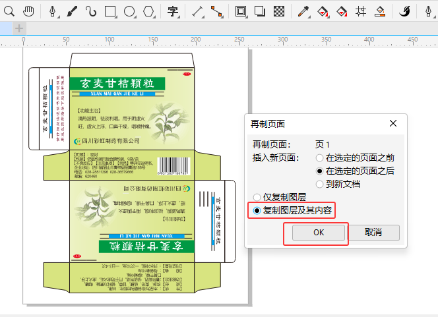Select the Artistic Media brush tool
Image resolution: width=438 pixels, height=317 pixels.
(x=72, y=11)
